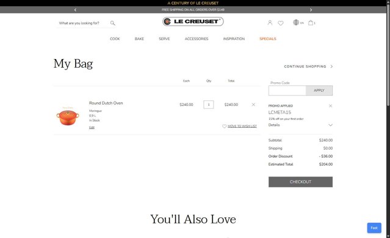Remove Round Dutch Oven from bag

pos(253,105)
